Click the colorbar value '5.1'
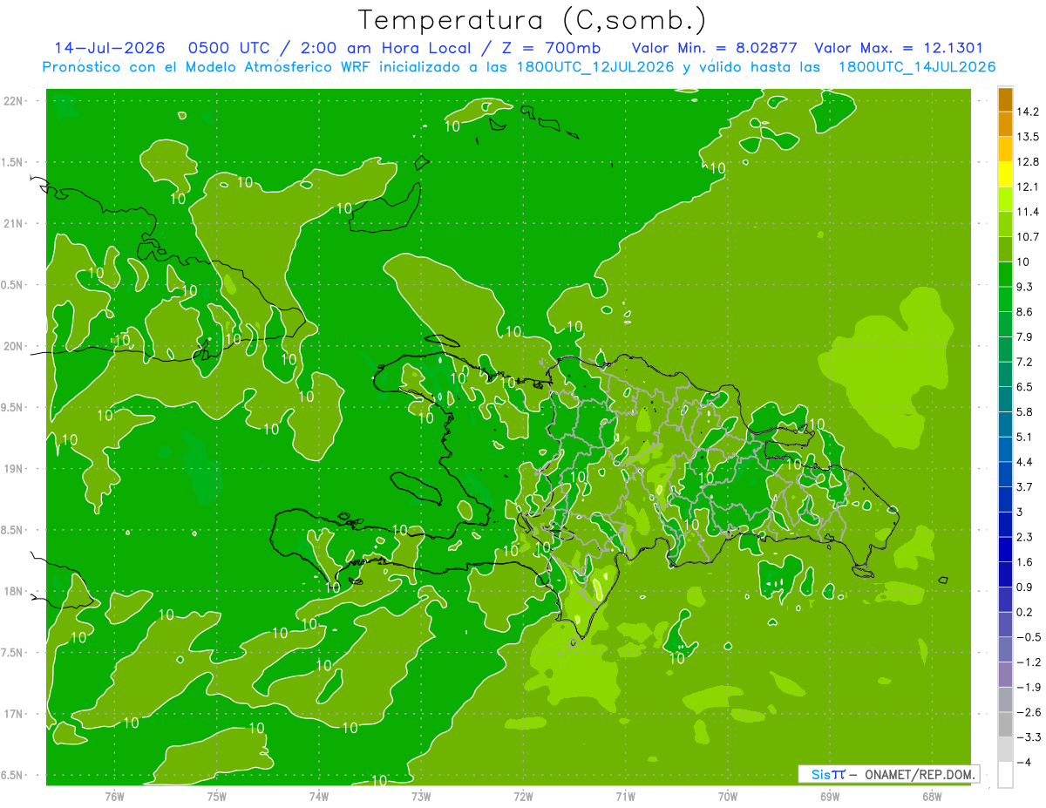Screen dimensions: 1046x808 tap(1025, 437)
